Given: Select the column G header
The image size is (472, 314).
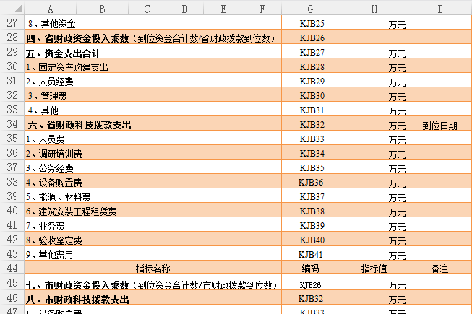Looking at the screenshot, I should (x=309, y=9).
